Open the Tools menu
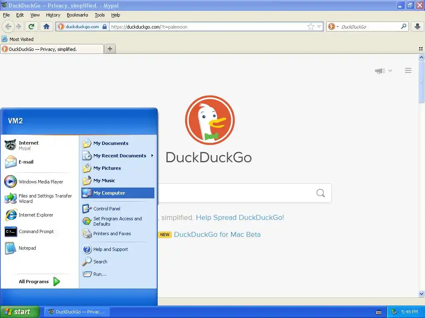The height and width of the screenshot is (318, 425). click(100, 15)
